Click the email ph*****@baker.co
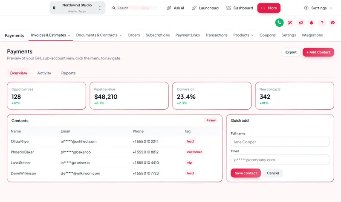The width and height of the screenshot is (341, 202). click(x=76, y=152)
